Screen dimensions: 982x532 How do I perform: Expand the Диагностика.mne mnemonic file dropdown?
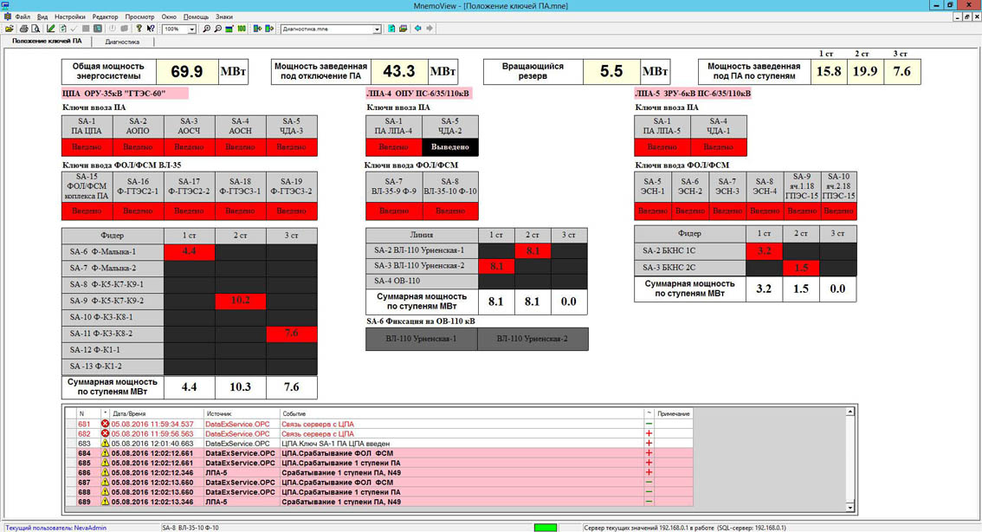(377, 29)
